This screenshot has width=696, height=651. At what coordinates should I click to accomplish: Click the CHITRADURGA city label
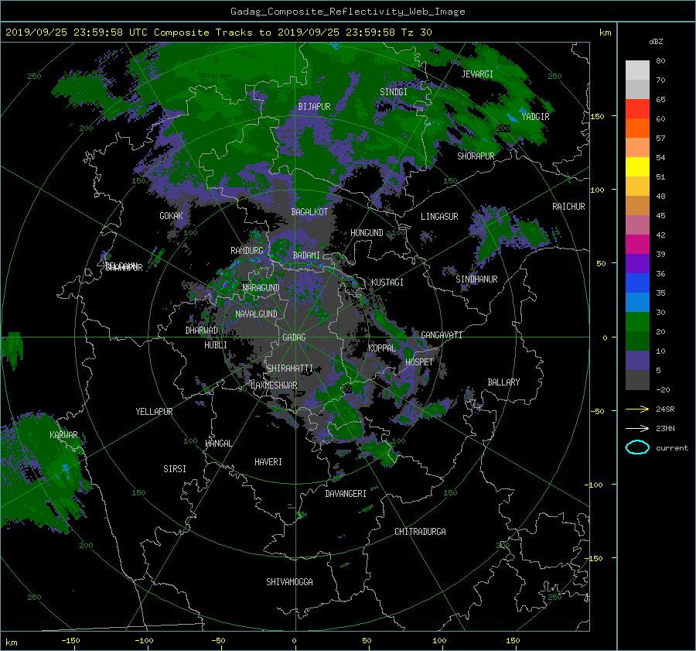420,532
